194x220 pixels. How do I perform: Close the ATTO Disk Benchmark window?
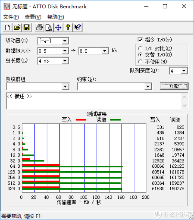[184, 6]
